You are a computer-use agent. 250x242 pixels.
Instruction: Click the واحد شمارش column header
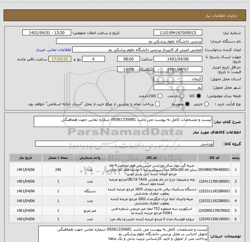click(90, 158)
